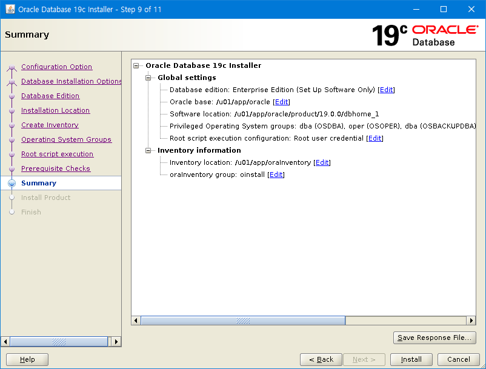The height and width of the screenshot is (369, 486).
Task: Jump to Installation Location step
Action: [x=55, y=110]
